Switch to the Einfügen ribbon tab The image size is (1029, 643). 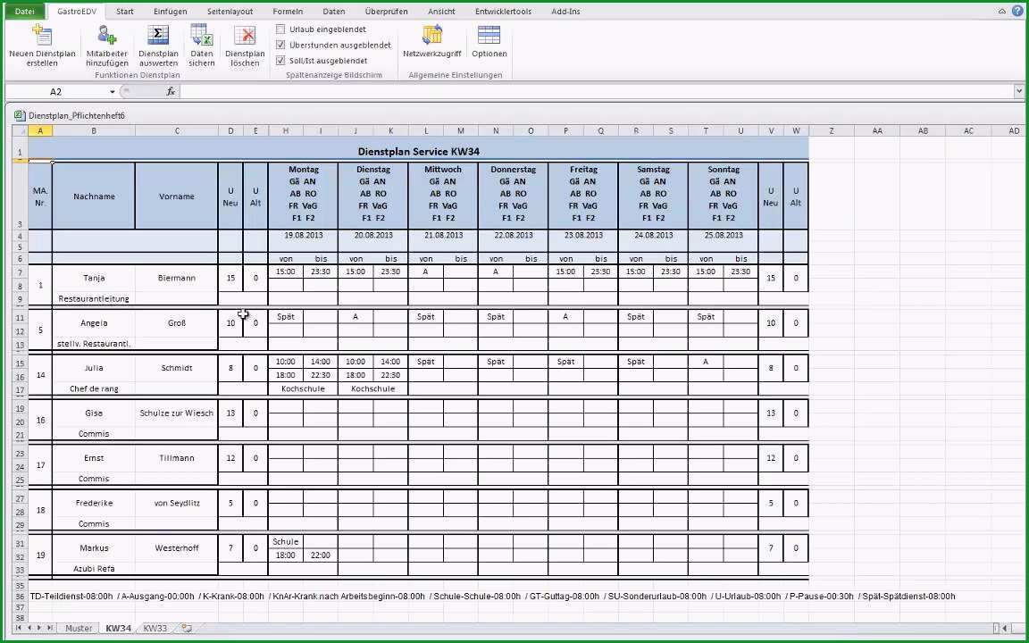(x=170, y=11)
